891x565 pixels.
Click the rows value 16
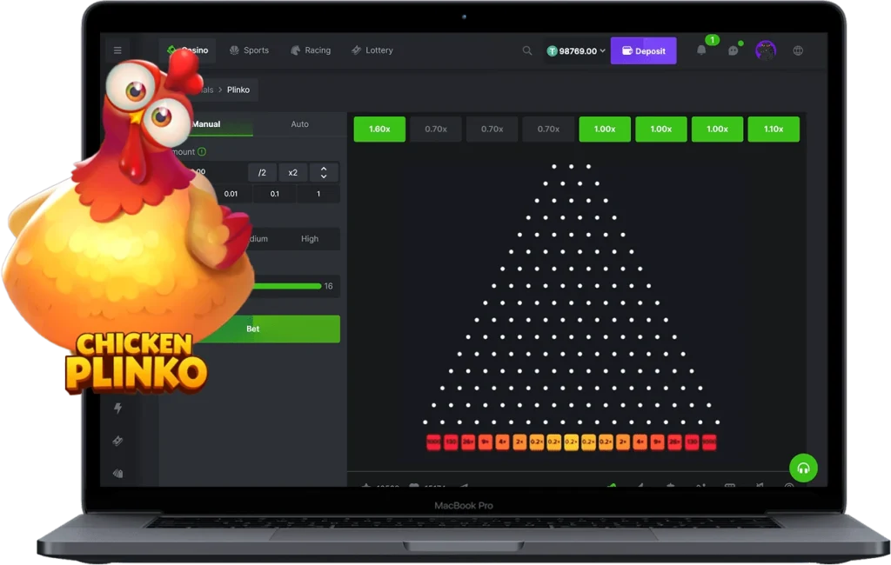pos(328,286)
